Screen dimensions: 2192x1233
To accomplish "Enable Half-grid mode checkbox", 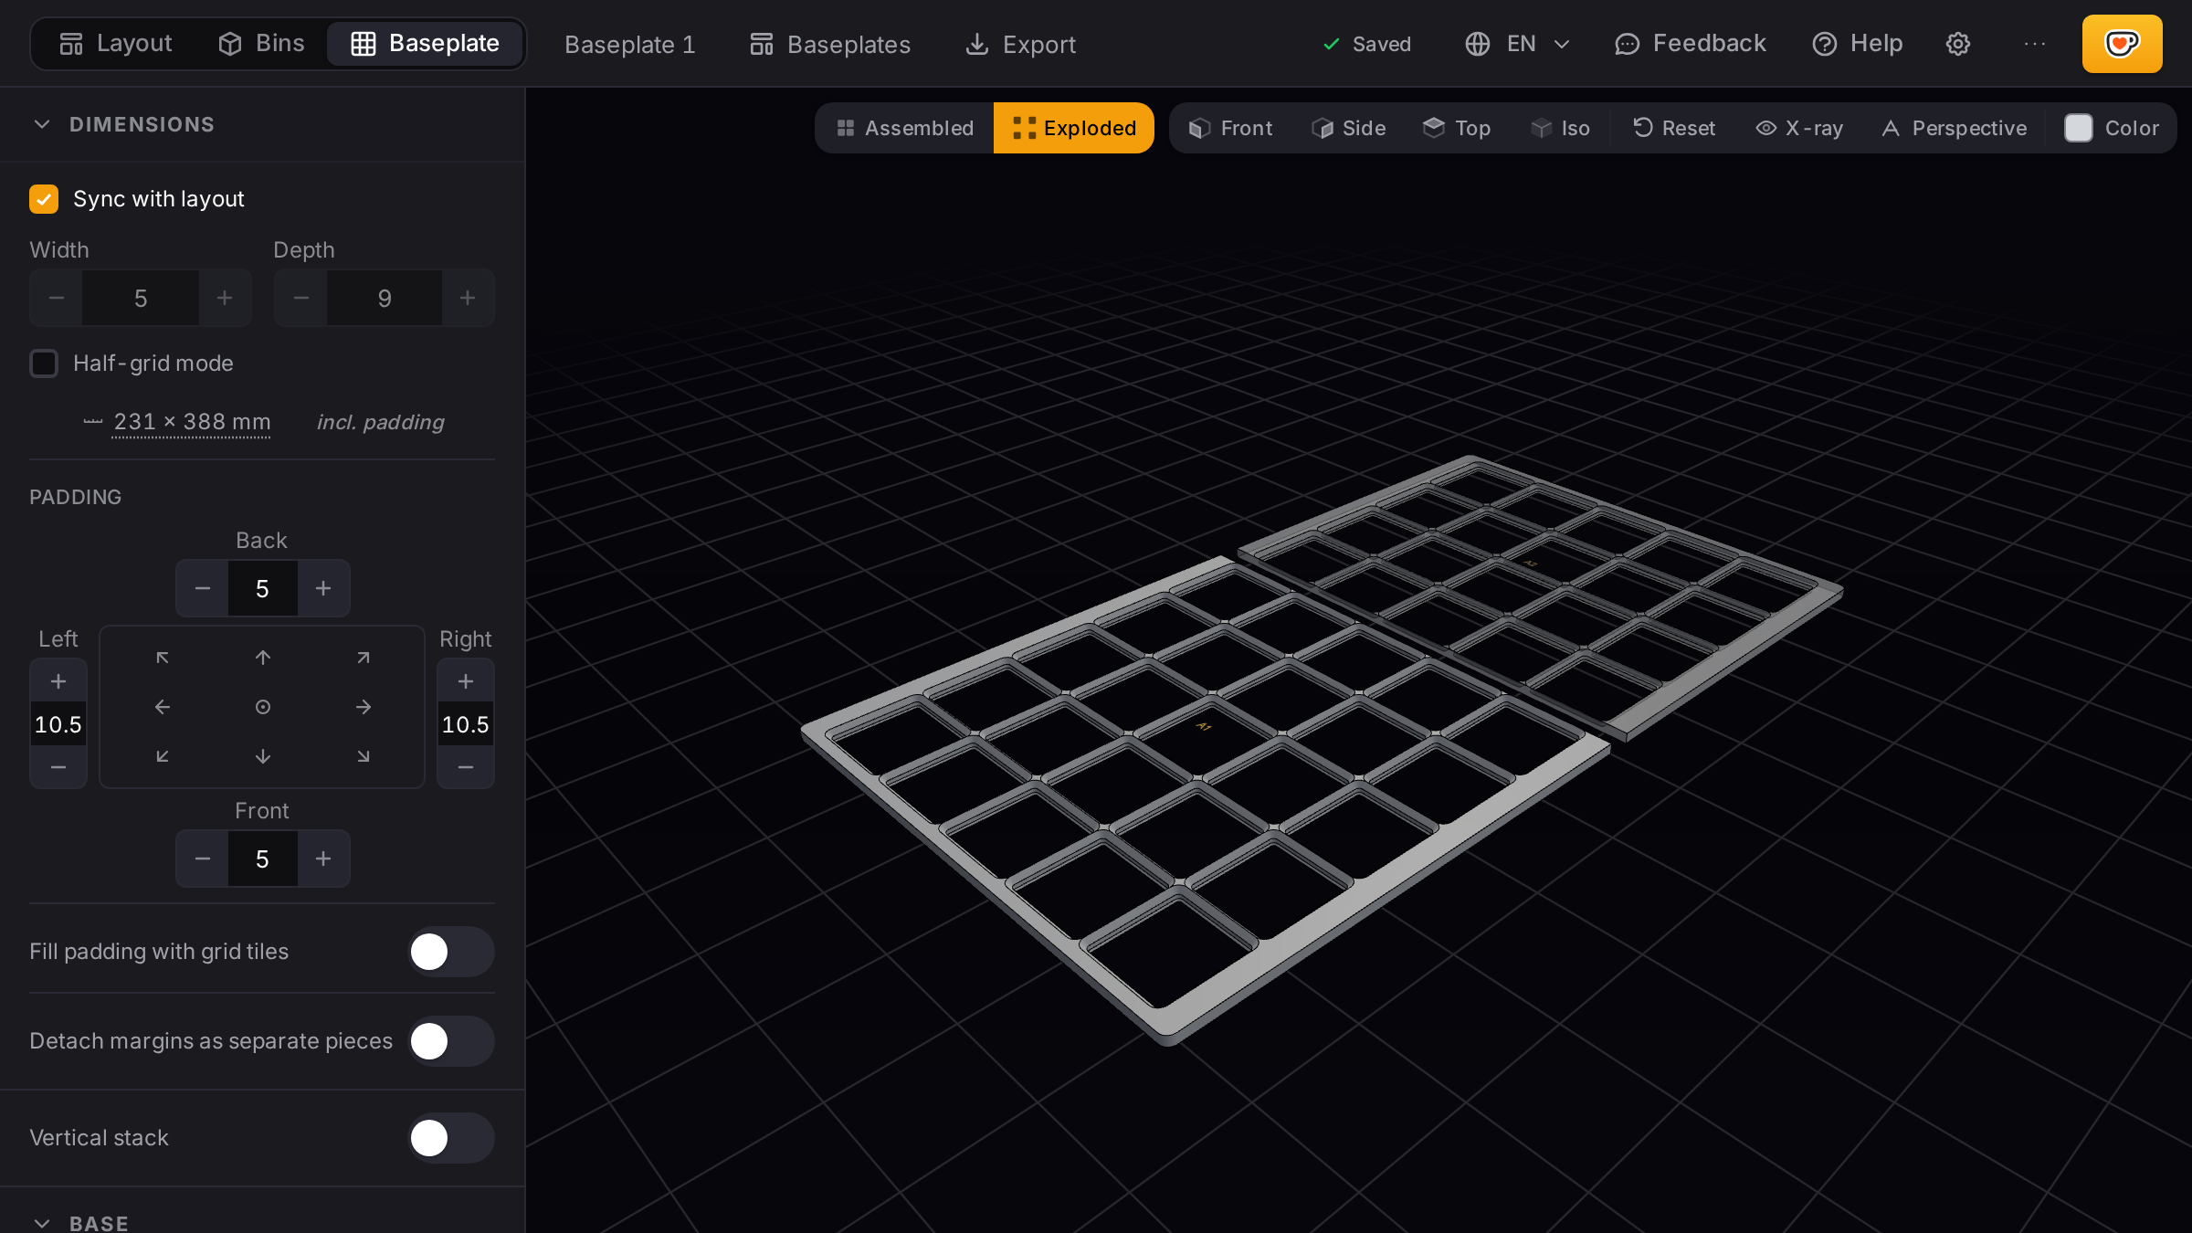I will [x=44, y=364].
